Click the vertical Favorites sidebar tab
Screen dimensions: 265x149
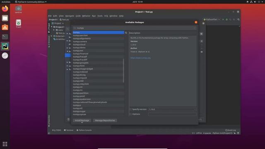(49, 120)
